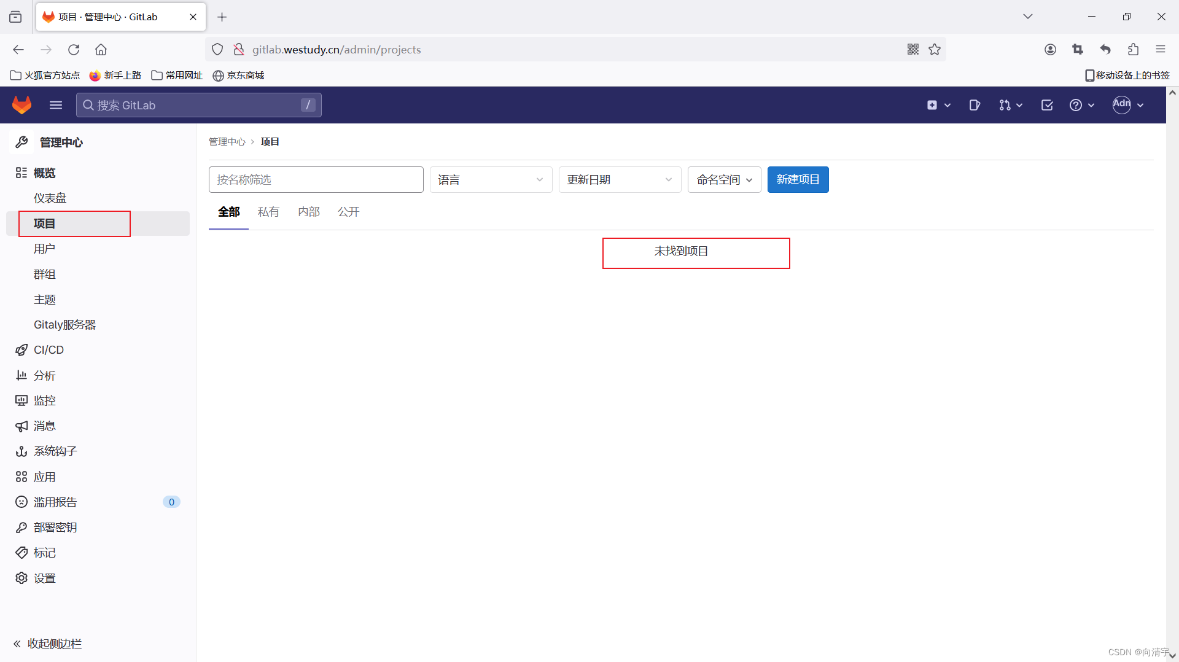
Task: Open 标记 label icon section
Action: point(98,553)
